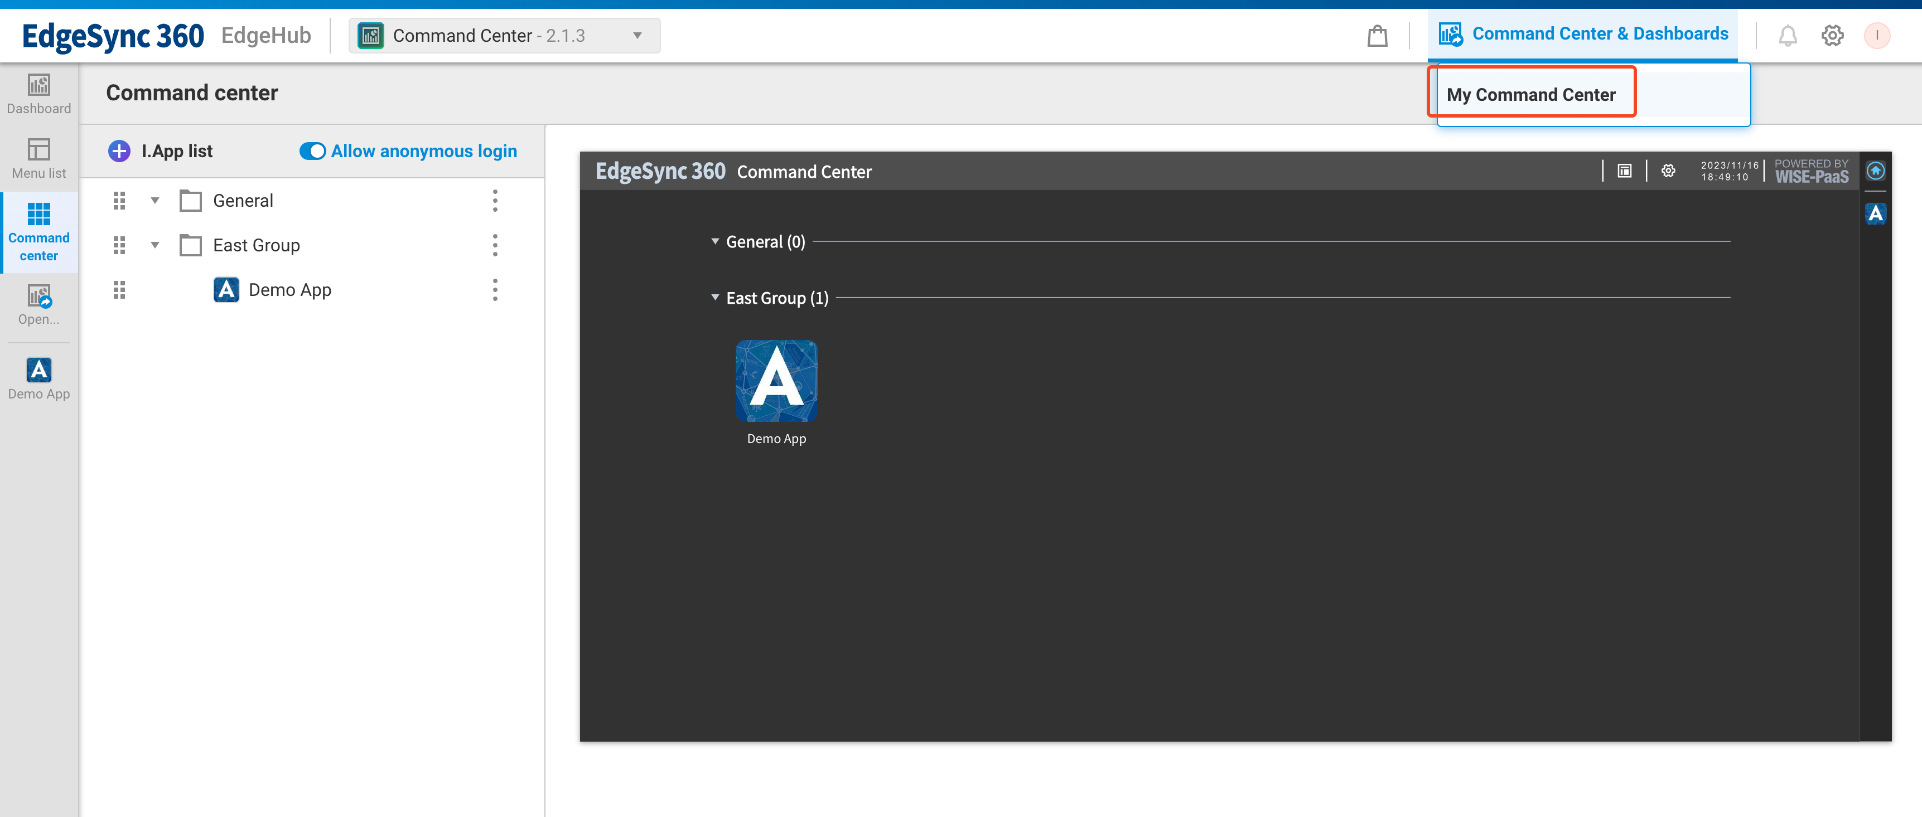Open Menu list in sidebar
Image resolution: width=1922 pixels, height=817 pixels.
point(39,158)
